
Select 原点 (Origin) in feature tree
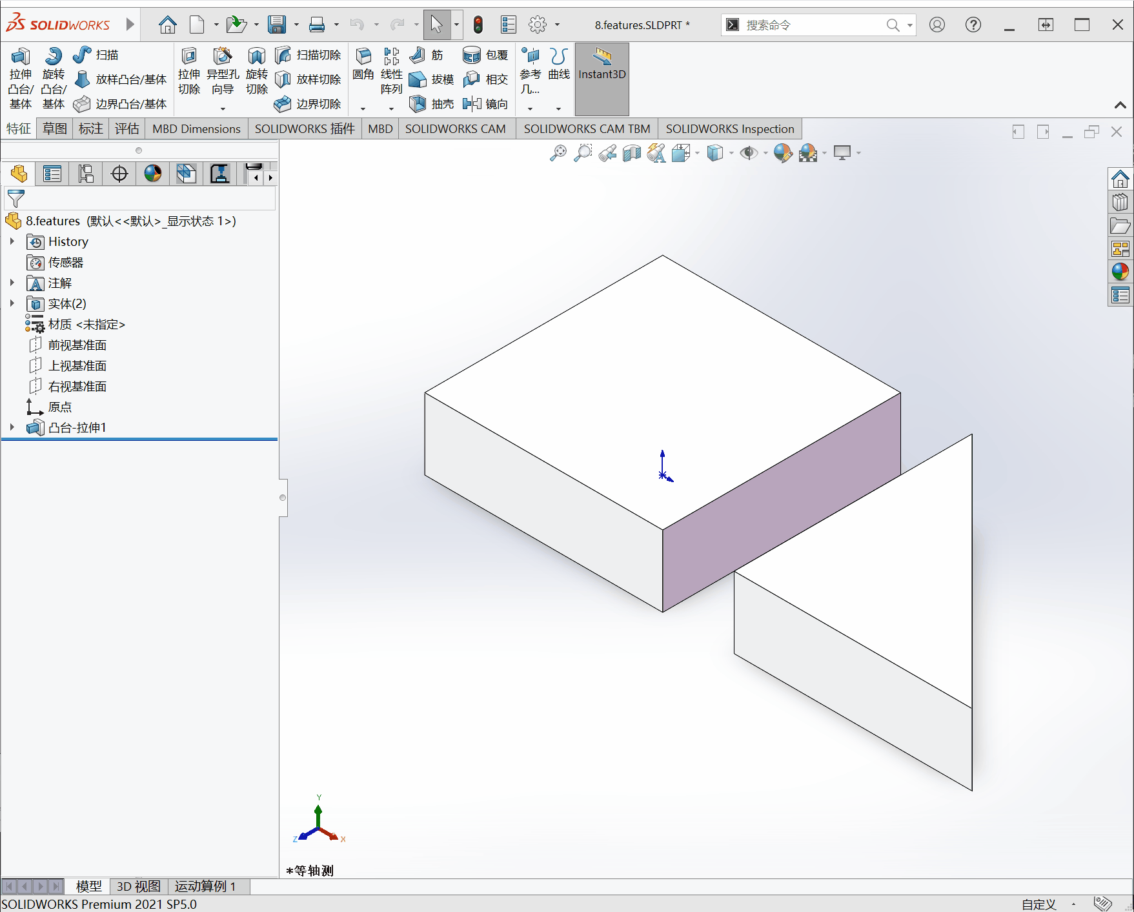(60, 407)
